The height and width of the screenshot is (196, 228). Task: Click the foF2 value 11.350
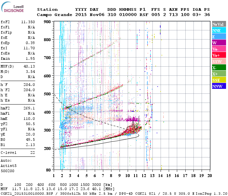pos(28,22)
